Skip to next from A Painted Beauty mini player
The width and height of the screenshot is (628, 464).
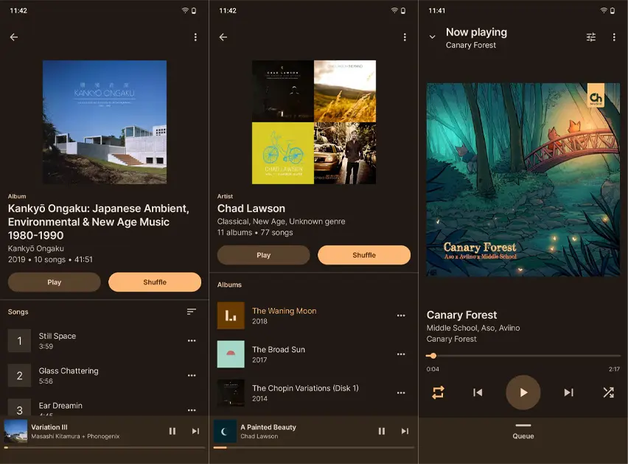click(405, 431)
